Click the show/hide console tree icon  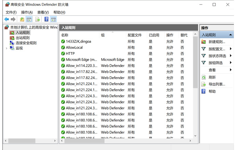coord(29,20)
